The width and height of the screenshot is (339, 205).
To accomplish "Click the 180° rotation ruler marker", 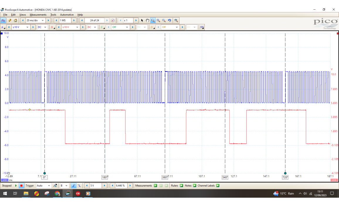I will tap(105, 177).
